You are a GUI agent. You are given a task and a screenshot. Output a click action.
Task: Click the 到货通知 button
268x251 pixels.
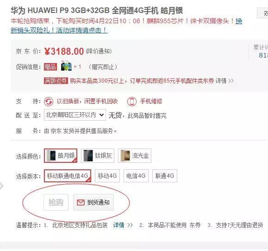tap(93, 202)
